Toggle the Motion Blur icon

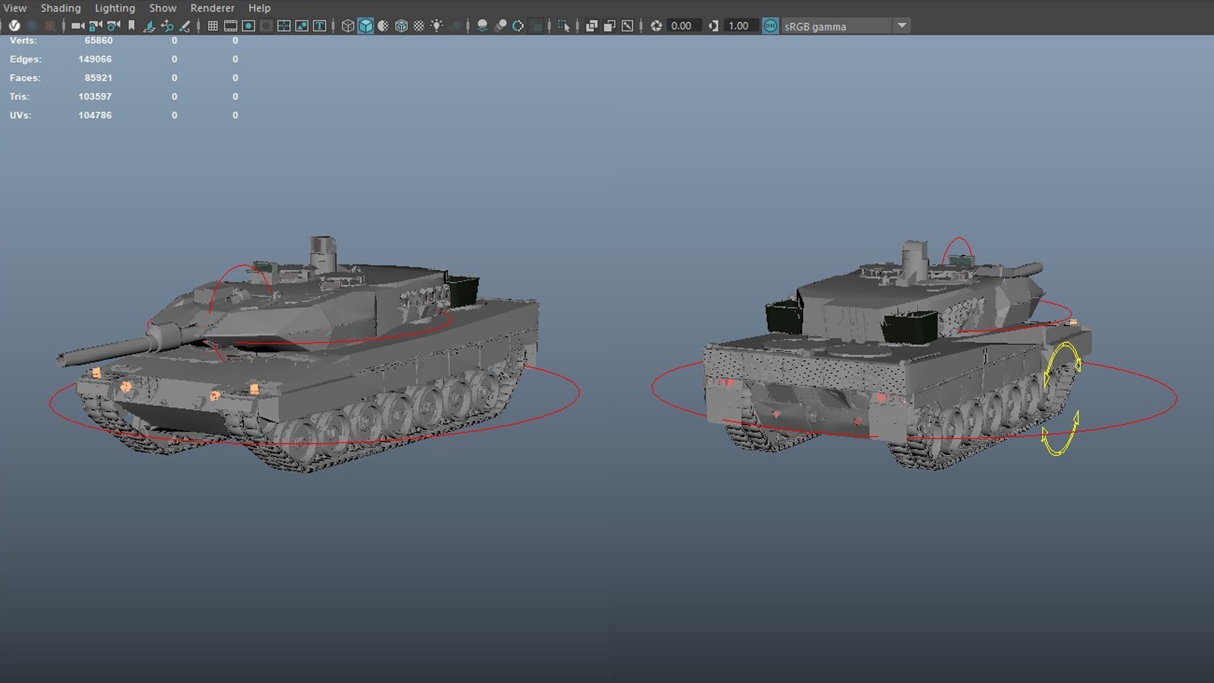click(500, 26)
